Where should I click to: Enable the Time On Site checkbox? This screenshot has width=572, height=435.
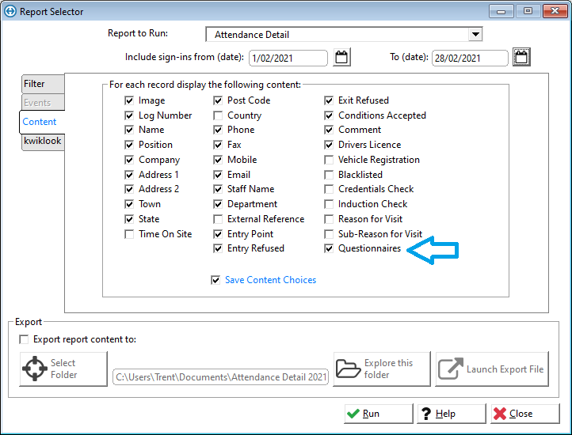(129, 234)
